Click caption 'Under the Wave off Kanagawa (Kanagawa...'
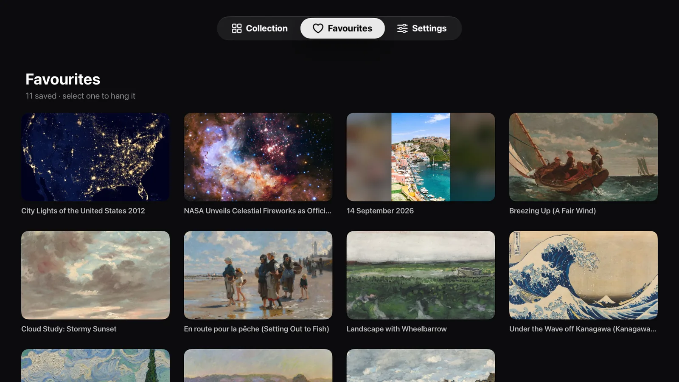This screenshot has width=679, height=382. (583, 329)
